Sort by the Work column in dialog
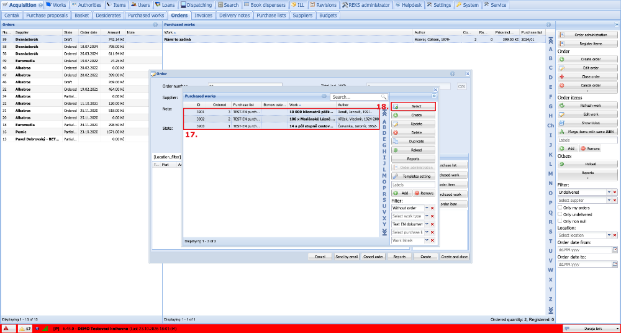621x333 pixels. coord(312,104)
